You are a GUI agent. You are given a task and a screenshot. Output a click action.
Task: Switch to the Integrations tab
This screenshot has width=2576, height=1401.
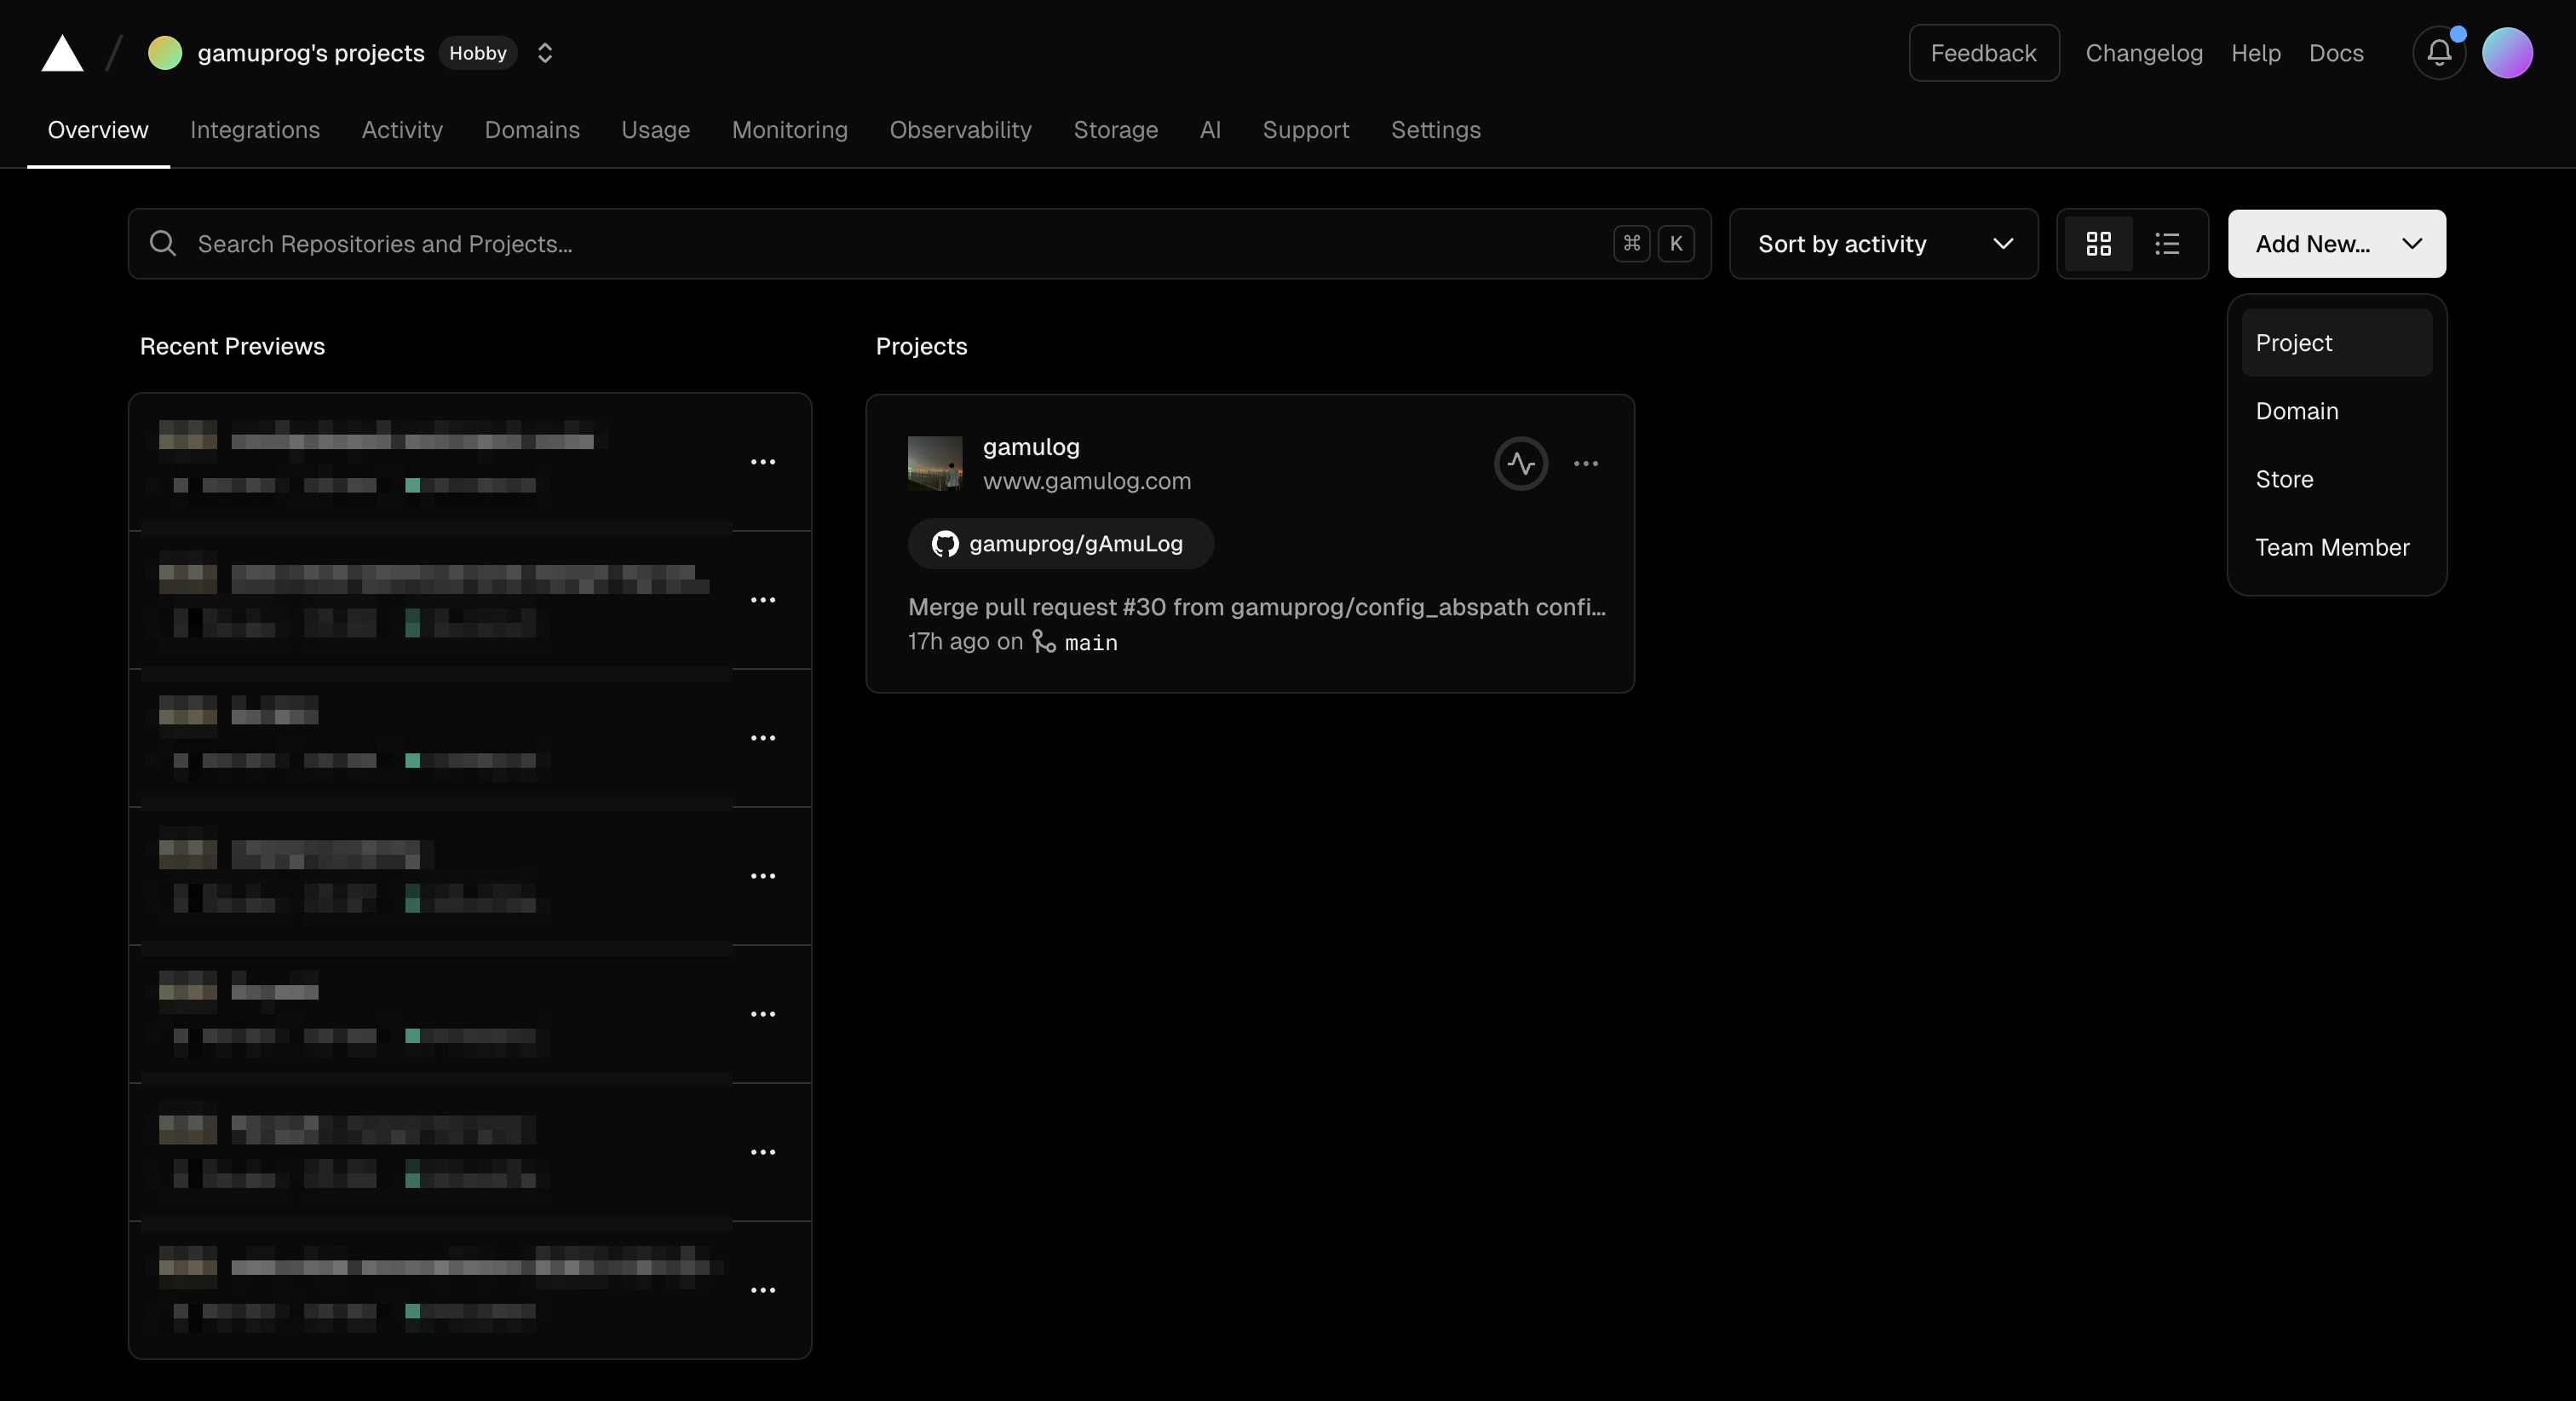255,130
